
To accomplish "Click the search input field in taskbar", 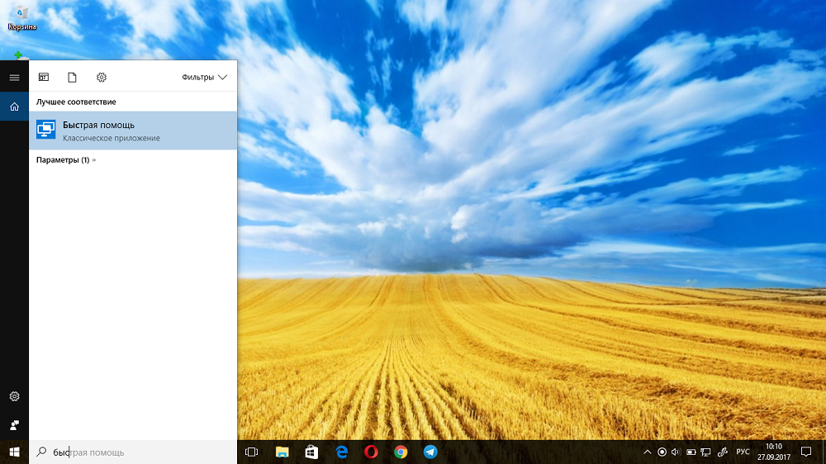I will (x=133, y=452).
